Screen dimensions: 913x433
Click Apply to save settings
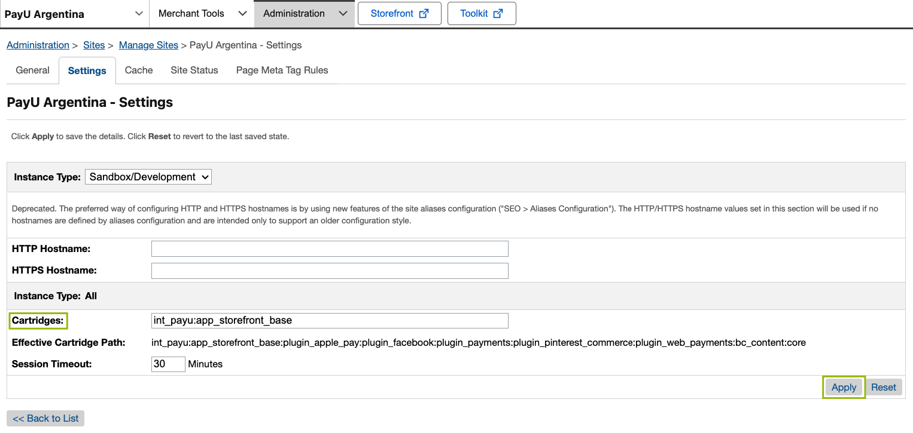(x=844, y=387)
